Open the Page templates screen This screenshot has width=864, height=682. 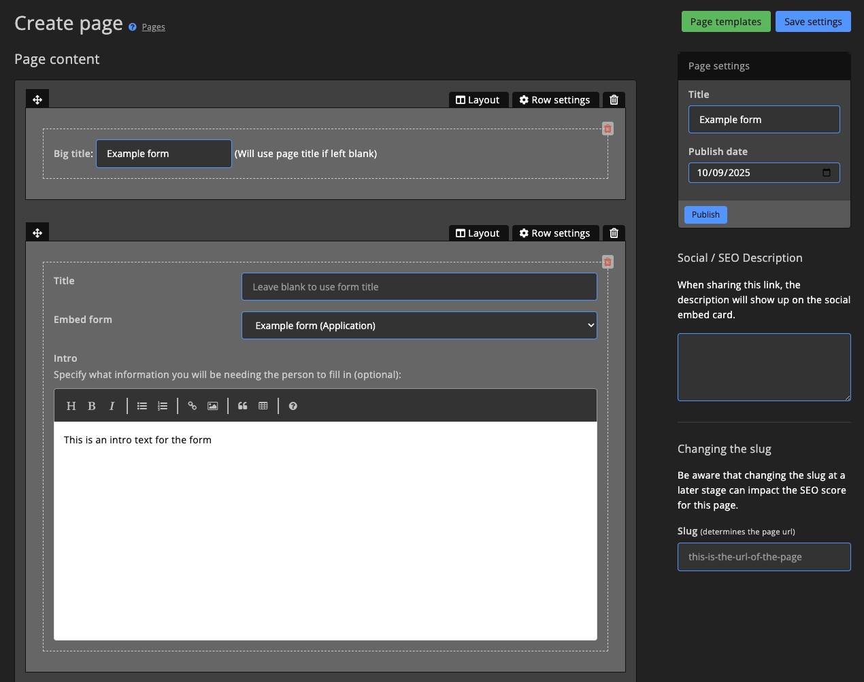point(725,21)
